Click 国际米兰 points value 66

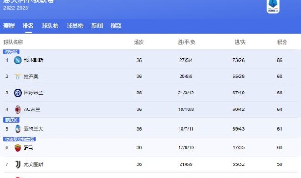[x=280, y=93]
